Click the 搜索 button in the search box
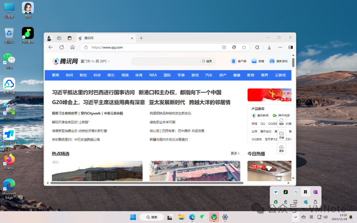Screen dimensions: 357x223 (x=207, y=61)
